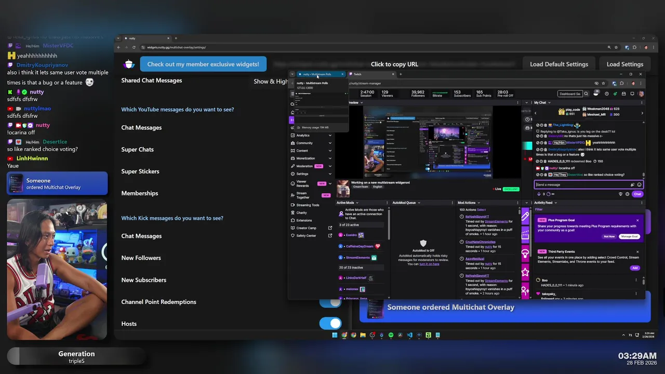Reload the nutty widgets page

click(x=134, y=47)
